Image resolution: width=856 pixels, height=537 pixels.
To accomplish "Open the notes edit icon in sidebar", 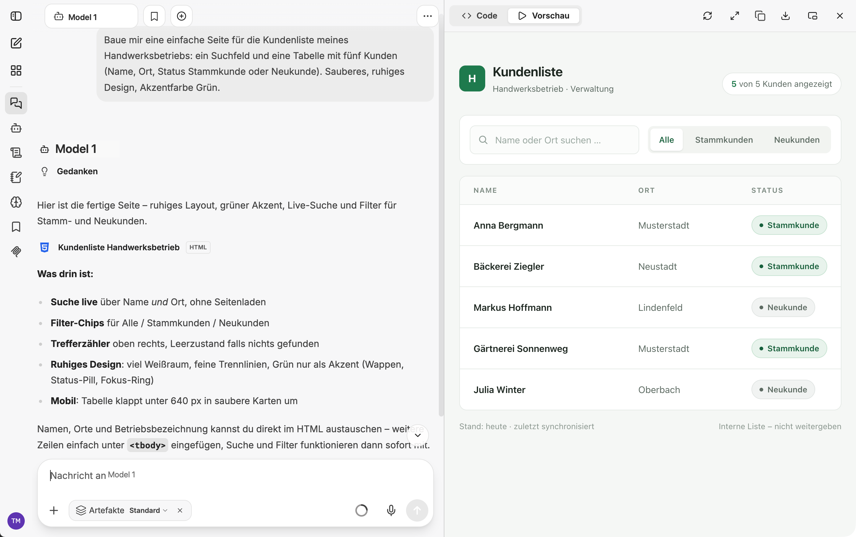I will point(16,177).
